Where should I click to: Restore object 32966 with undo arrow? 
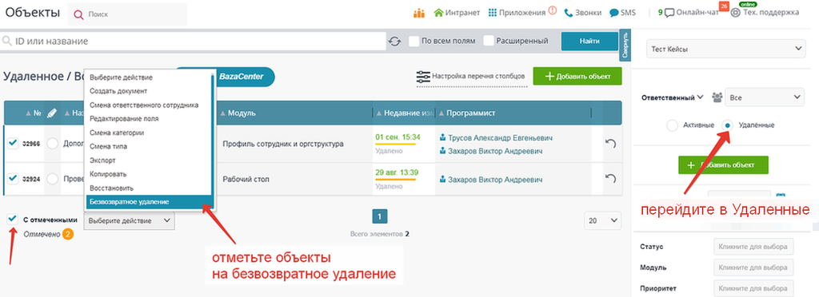(x=610, y=143)
